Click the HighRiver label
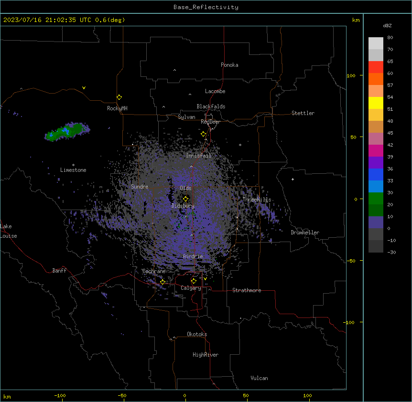Viewport: 412px width, 402px height. click(206, 355)
